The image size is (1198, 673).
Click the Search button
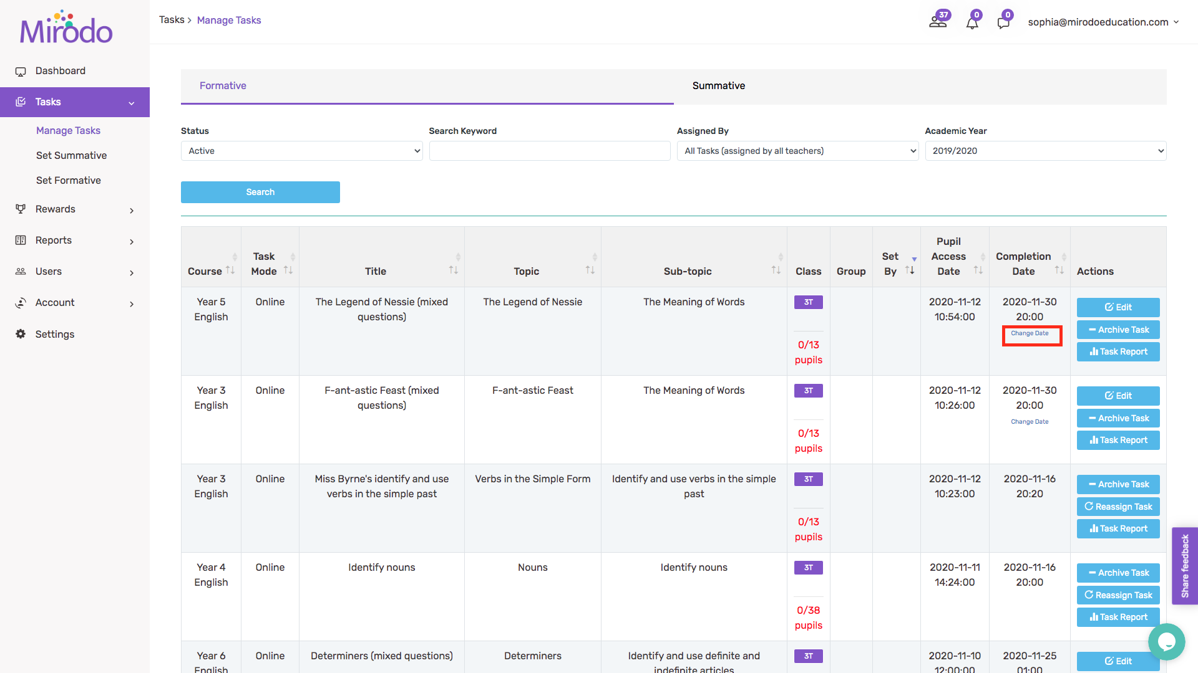260,192
